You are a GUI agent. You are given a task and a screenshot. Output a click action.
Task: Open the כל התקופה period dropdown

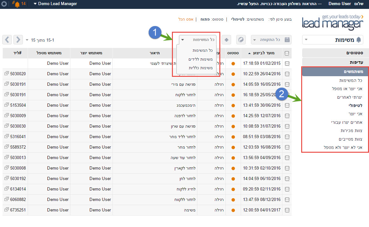point(267,40)
